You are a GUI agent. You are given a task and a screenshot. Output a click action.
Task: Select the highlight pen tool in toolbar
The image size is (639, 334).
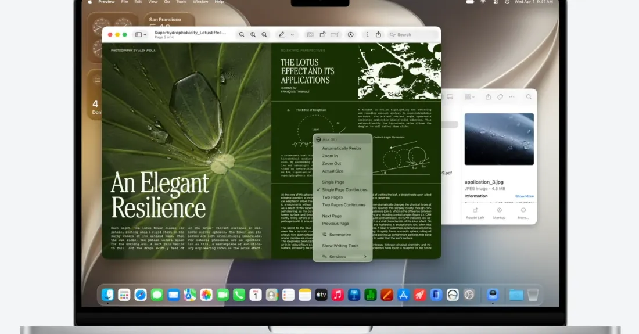point(282,35)
